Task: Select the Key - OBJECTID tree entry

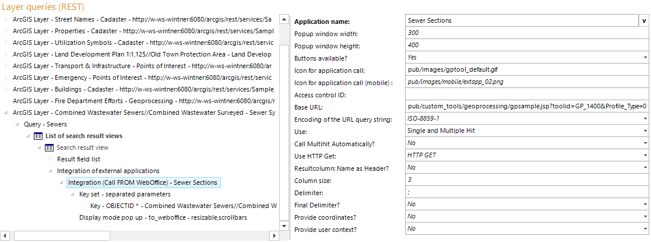Action: tap(183, 206)
